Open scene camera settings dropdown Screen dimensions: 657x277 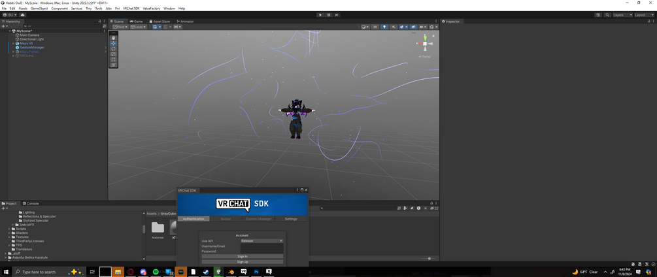coord(422,27)
